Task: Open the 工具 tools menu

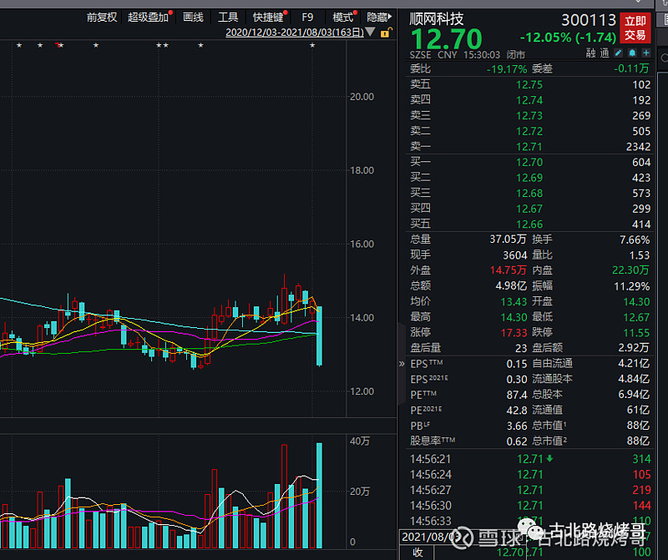Action: 228,18
